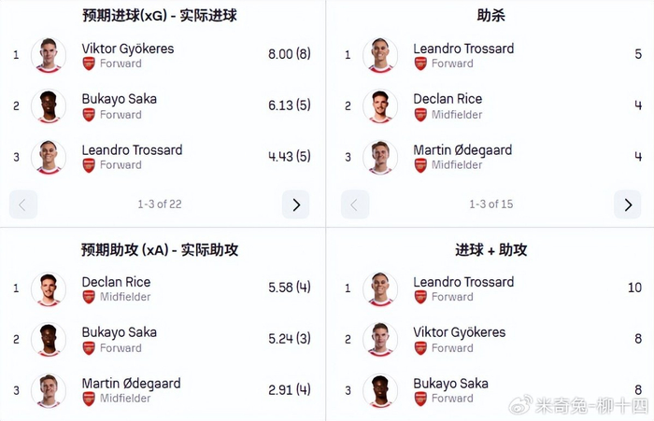Show next page of assists list
Screen dimensions: 654x421
coord(628,204)
